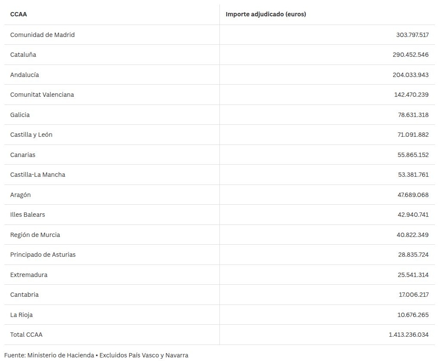Click the Principado de Asturias cell
Image resolution: width=438 pixels, height=363 pixels.
point(43,255)
